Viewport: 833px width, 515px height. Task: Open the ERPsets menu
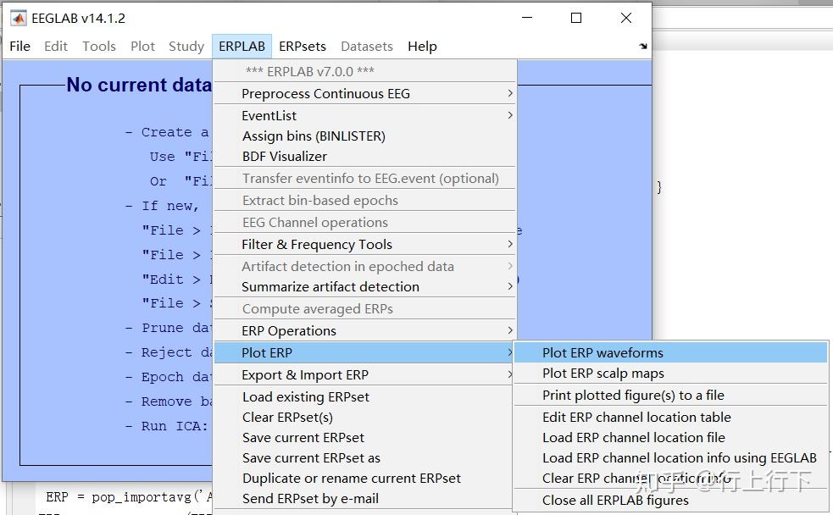(303, 47)
